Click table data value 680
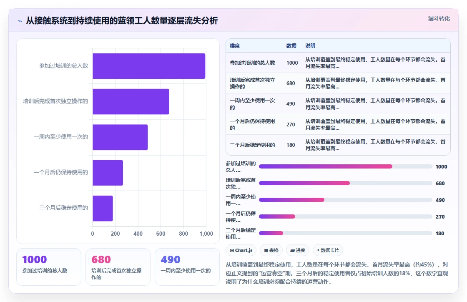 291,83
